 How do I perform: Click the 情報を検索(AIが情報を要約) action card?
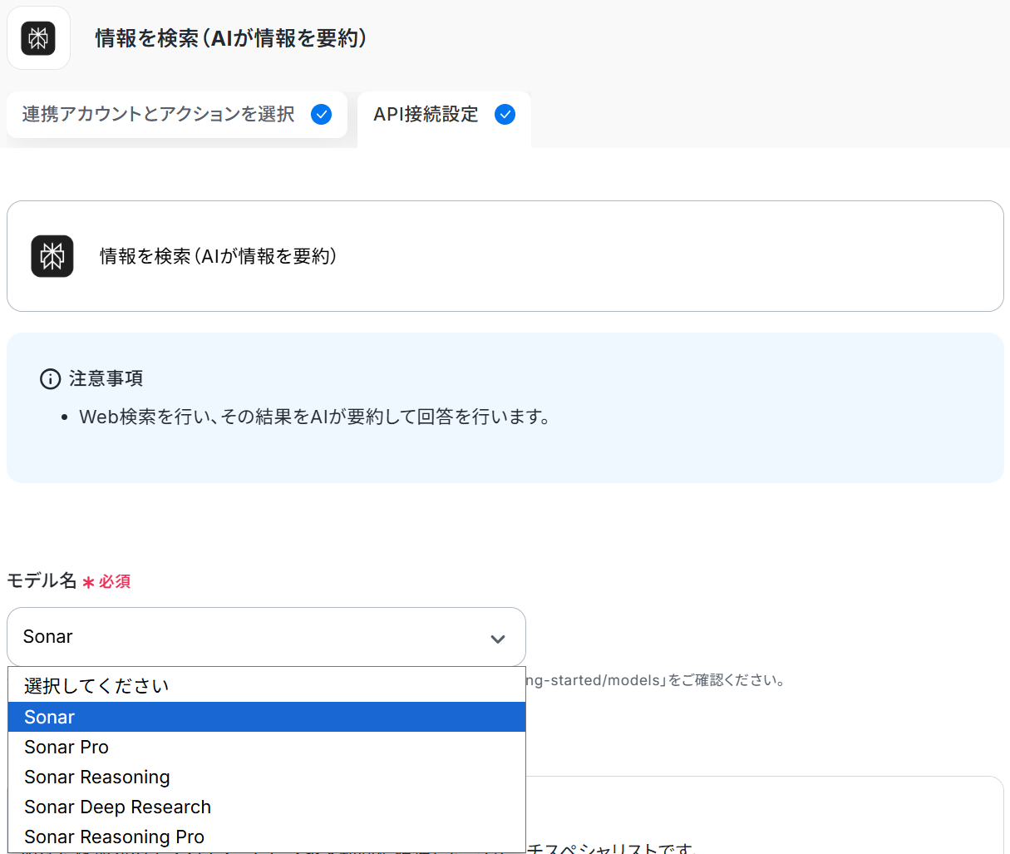505,256
